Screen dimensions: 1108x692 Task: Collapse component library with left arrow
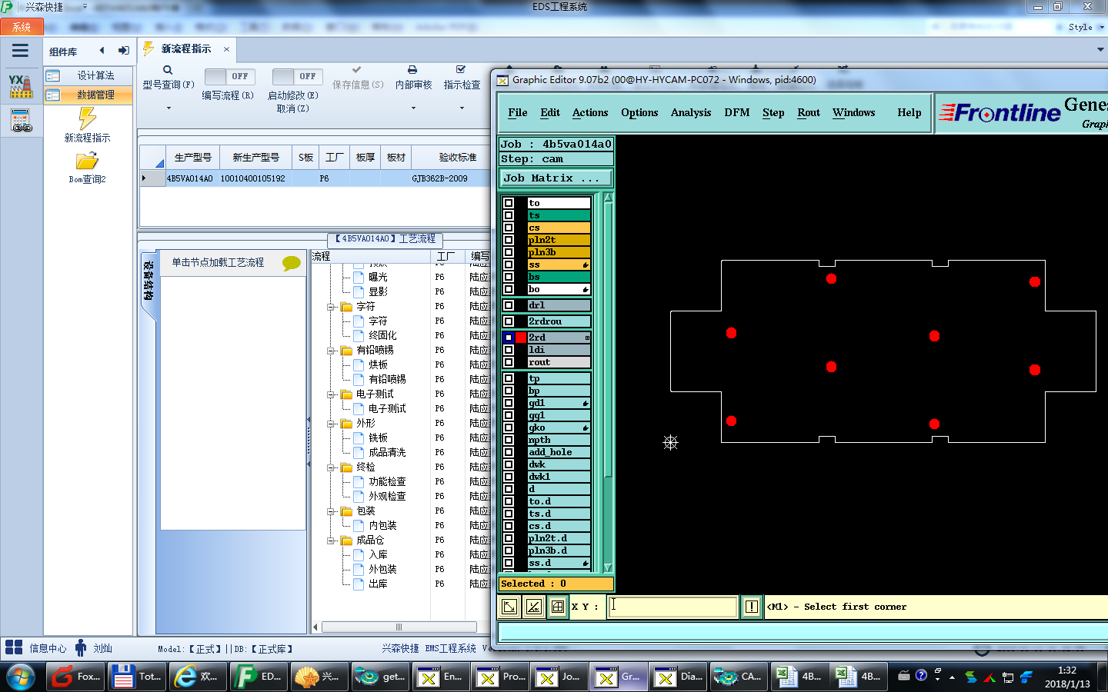click(102, 51)
